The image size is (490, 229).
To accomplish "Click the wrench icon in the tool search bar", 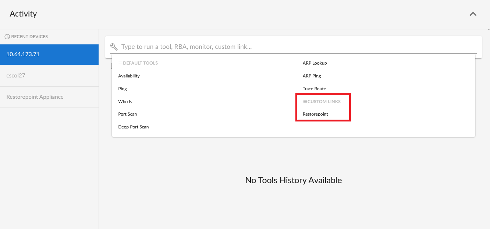I will coord(114,47).
